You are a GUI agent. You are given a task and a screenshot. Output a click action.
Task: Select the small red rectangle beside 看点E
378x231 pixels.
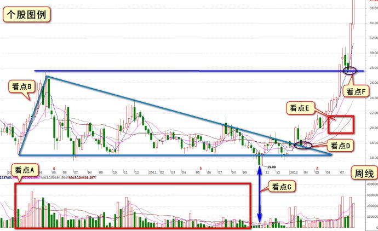pyautogui.click(x=341, y=124)
